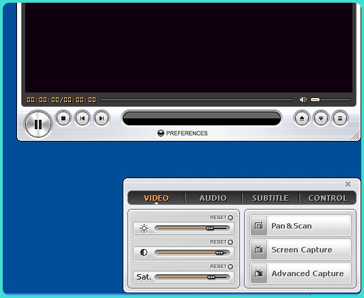Select the VIDEO tab
Screen dimensions: 364x298
pyautogui.click(x=156, y=198)
